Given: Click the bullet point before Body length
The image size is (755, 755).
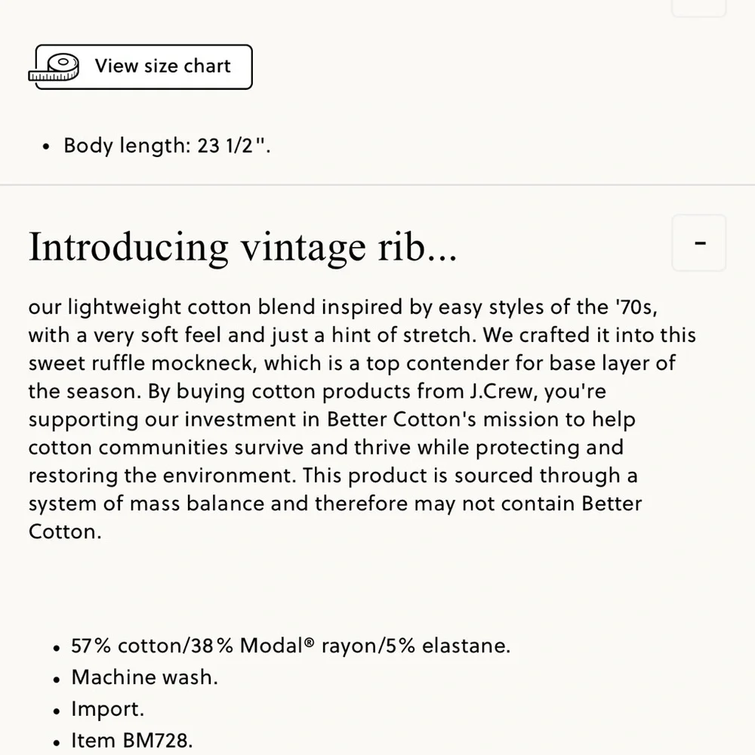Looking at the screenshot, I should coord(47,146).
